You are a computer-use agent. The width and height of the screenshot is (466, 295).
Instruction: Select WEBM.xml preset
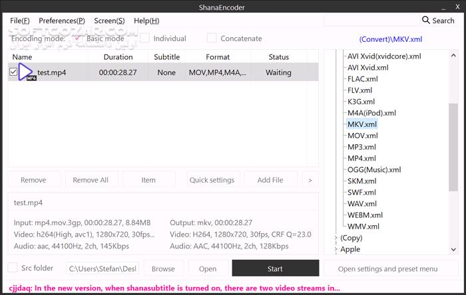pyautogui.click(x=365, y=215)
